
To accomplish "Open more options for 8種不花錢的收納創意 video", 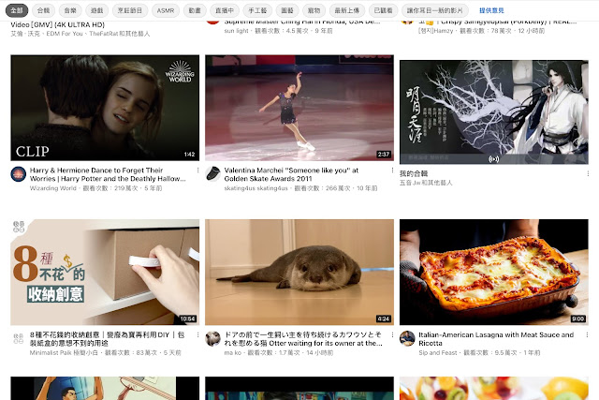I will [x=197, y=334].
